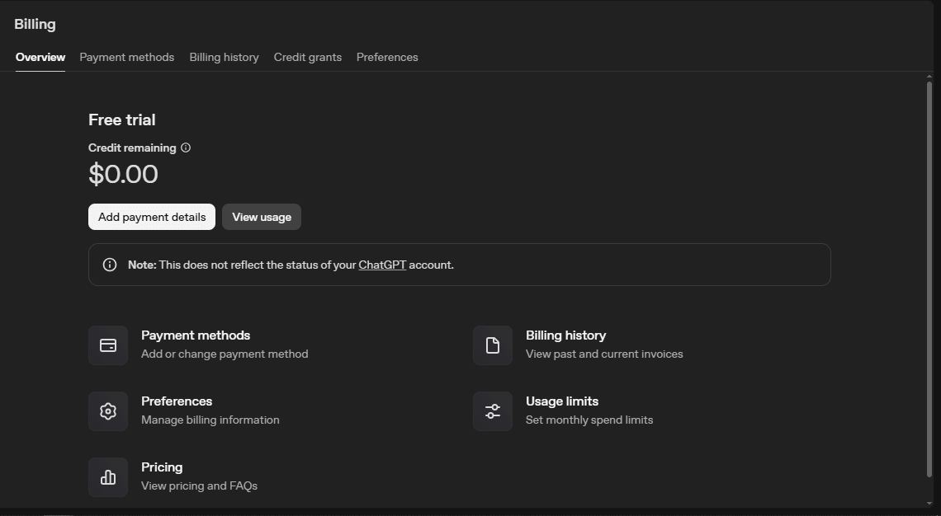This screenshot has width=941, height=516.
Task: Click the Usage limits sliders icon
Action: 493,410
